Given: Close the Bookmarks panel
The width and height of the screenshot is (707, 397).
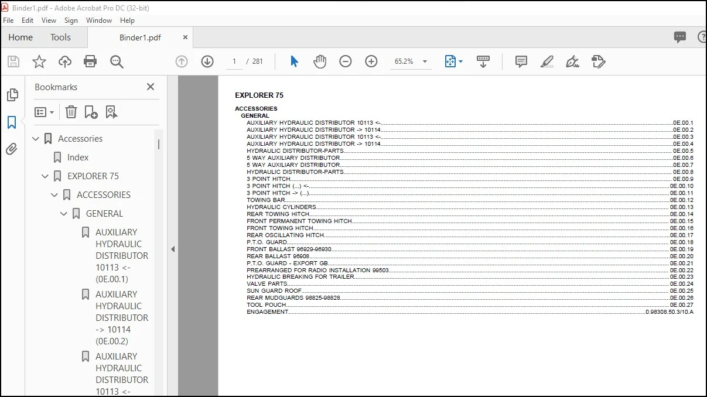Looking at the screenshot, I should pos(151,87).
